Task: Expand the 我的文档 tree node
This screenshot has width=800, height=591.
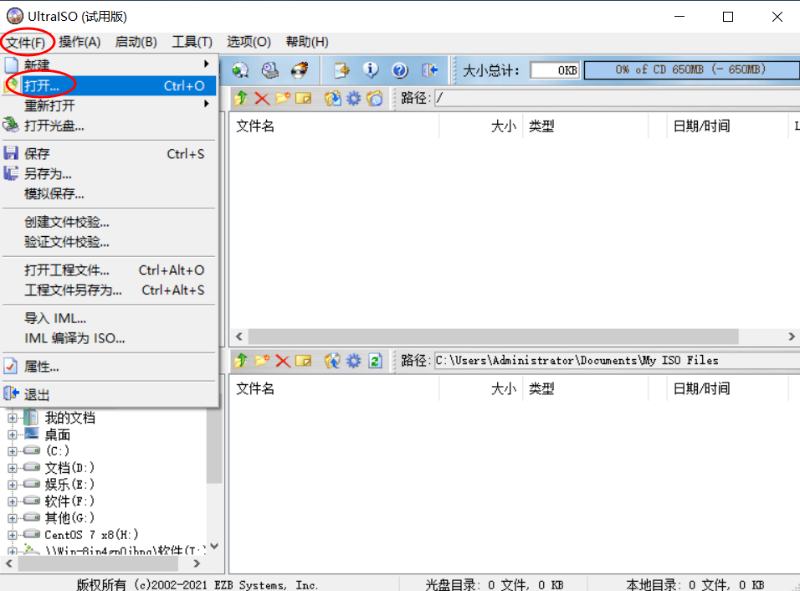Action: point(13,418)
